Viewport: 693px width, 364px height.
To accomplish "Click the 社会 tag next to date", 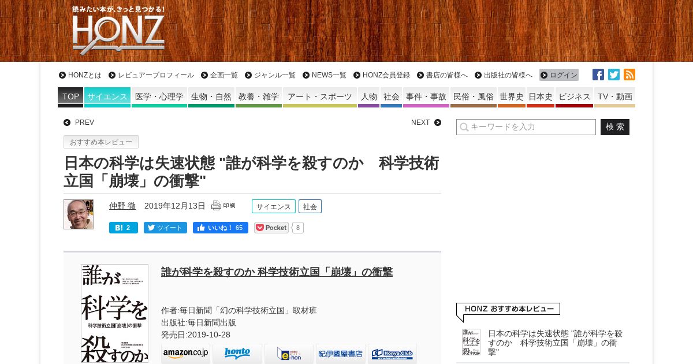I will point(310,206).
